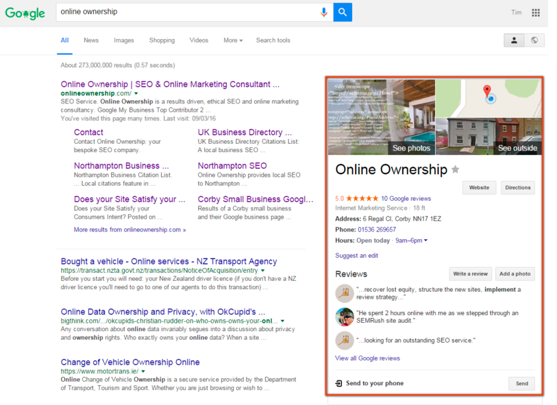Viewport: 557px width, 405px height.
Task: Open the Google apps grid icon
Action: click(x=536, y=12)
